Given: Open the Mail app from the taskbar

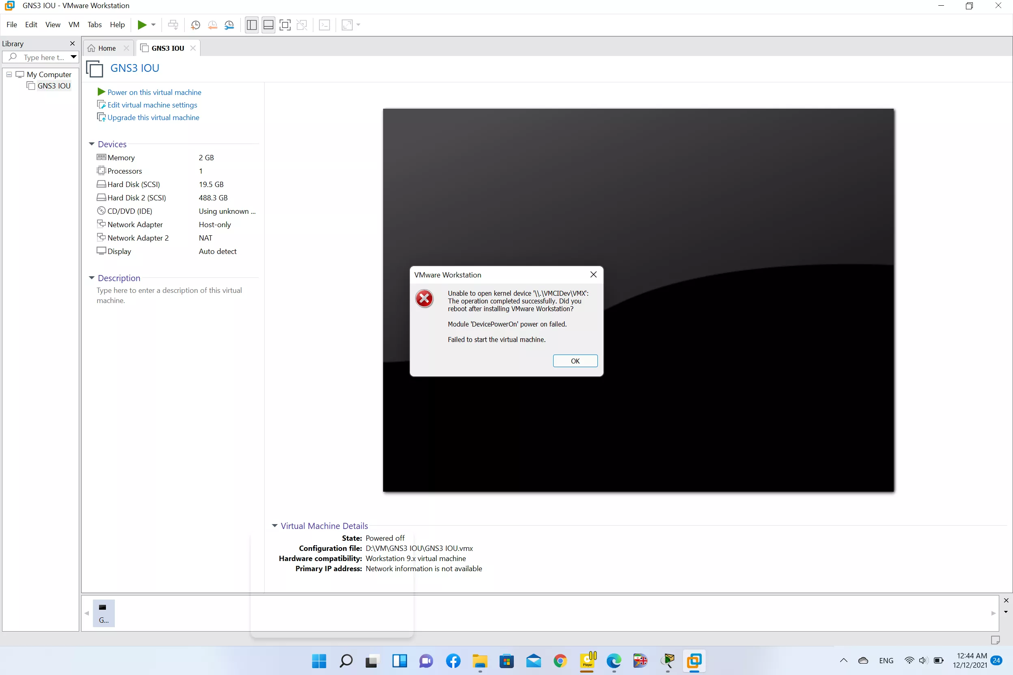Looking at the screenshot, I should tap(533, 661).
